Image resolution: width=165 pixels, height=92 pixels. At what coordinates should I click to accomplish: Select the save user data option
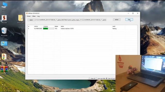point(96,78)
